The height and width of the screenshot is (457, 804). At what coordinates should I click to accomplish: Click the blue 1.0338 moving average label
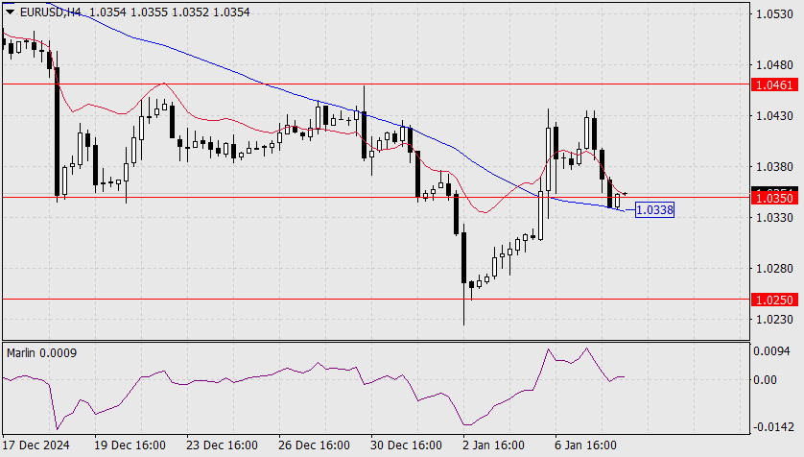click(x=654, y=210)
